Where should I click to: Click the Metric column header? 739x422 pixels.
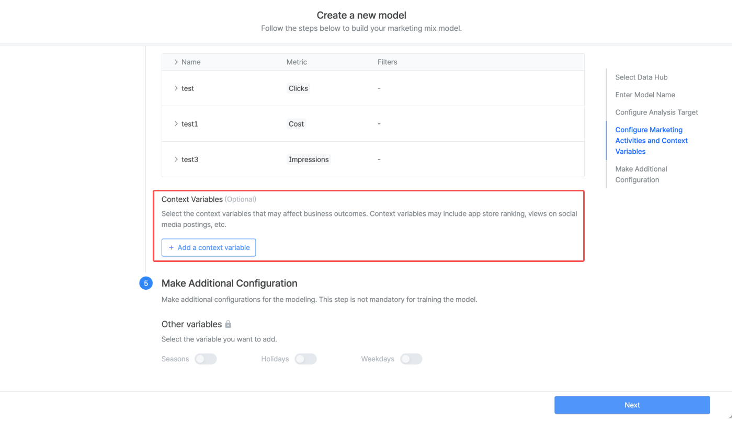tap(297, 62)
